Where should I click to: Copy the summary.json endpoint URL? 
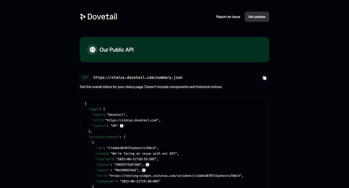tap(264, 78)
